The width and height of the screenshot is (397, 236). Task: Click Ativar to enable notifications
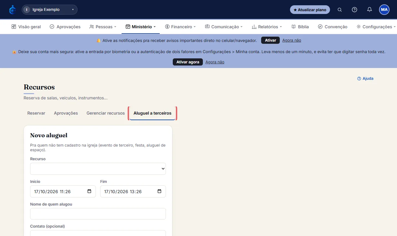click(x=270, y=40)
